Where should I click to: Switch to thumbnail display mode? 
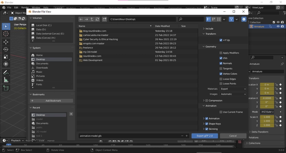tap(219, 19)
